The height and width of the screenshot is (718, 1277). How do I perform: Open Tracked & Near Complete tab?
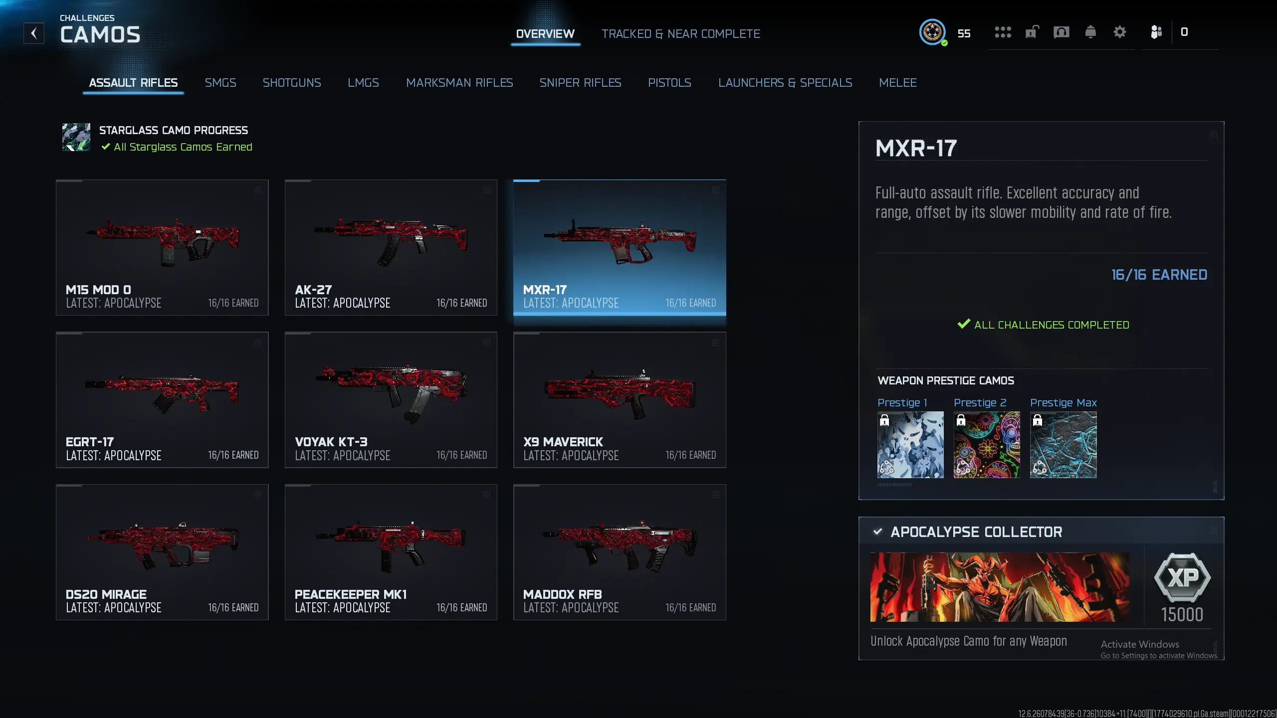click(681, 34)
